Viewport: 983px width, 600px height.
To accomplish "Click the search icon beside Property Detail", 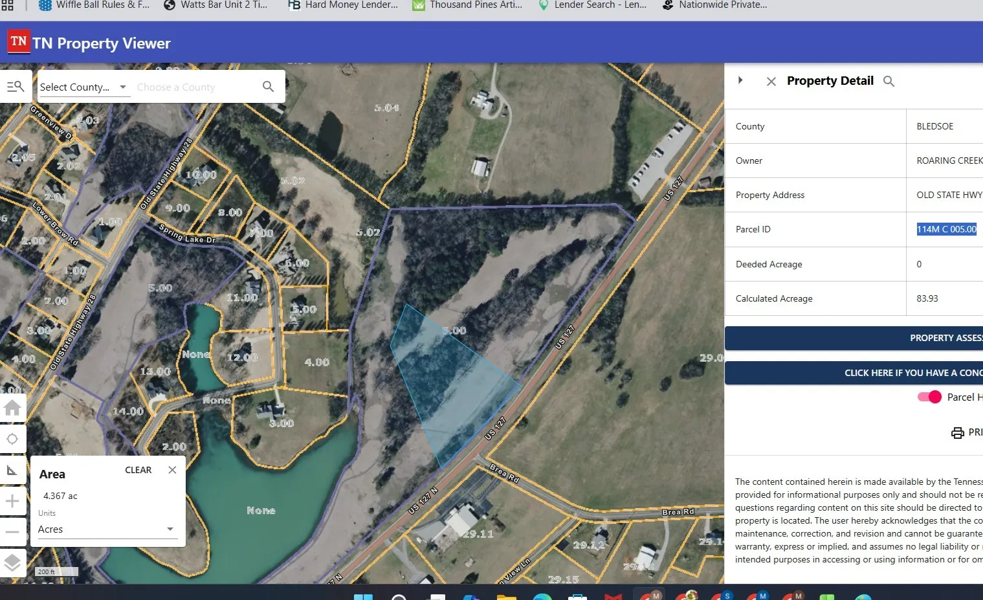I will (889, 82).
